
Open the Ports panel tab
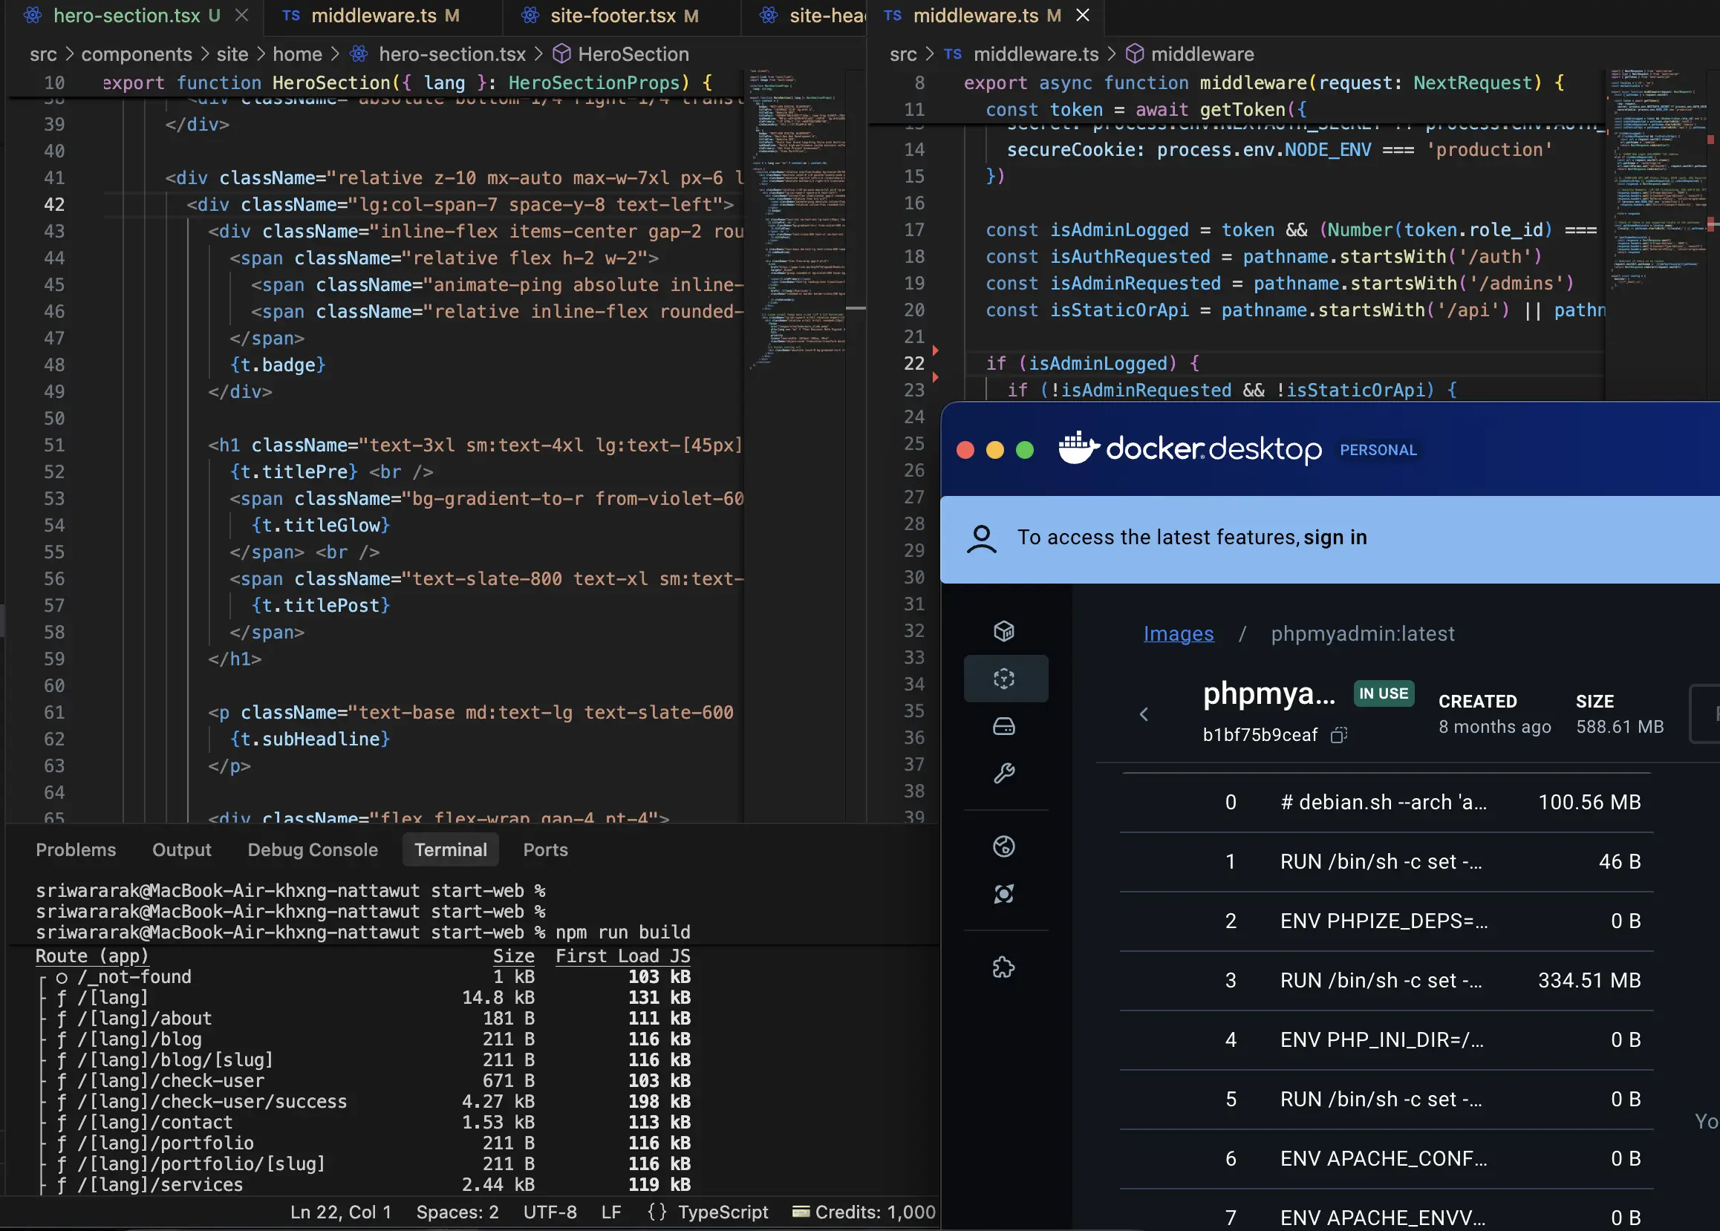(545, 849)
